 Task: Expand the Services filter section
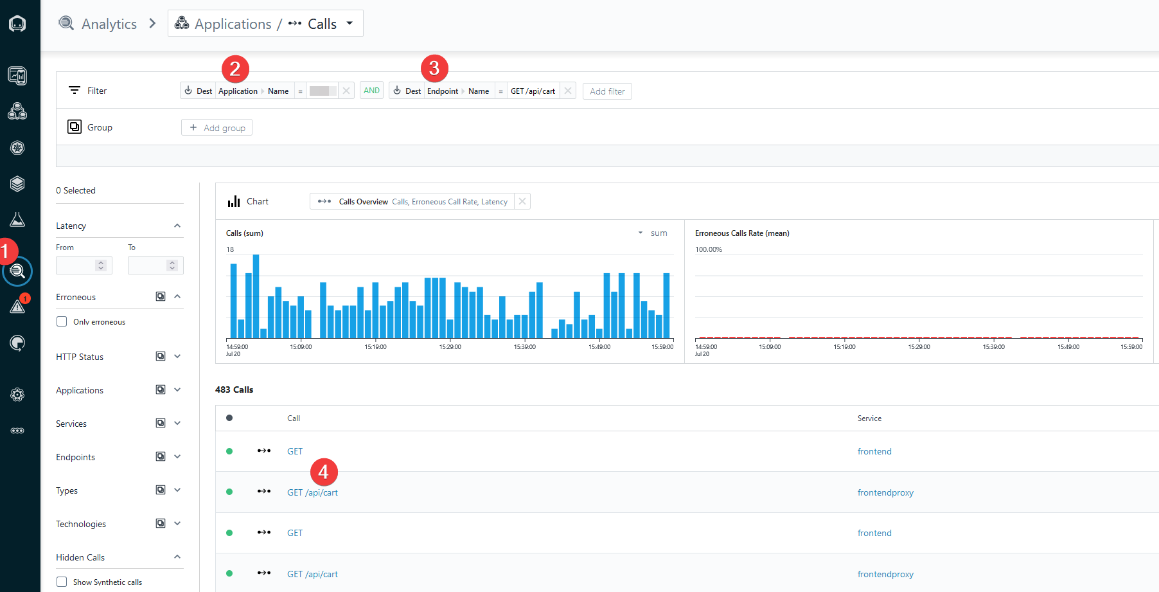point(177,423)
